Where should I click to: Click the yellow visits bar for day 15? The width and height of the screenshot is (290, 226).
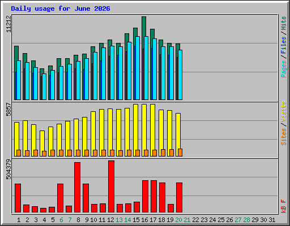[x=135, y=127]
